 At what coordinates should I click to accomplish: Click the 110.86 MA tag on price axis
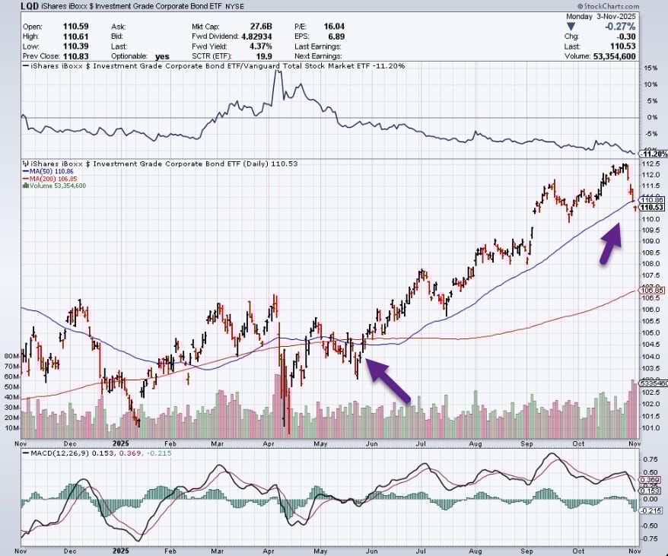point(652,200)
